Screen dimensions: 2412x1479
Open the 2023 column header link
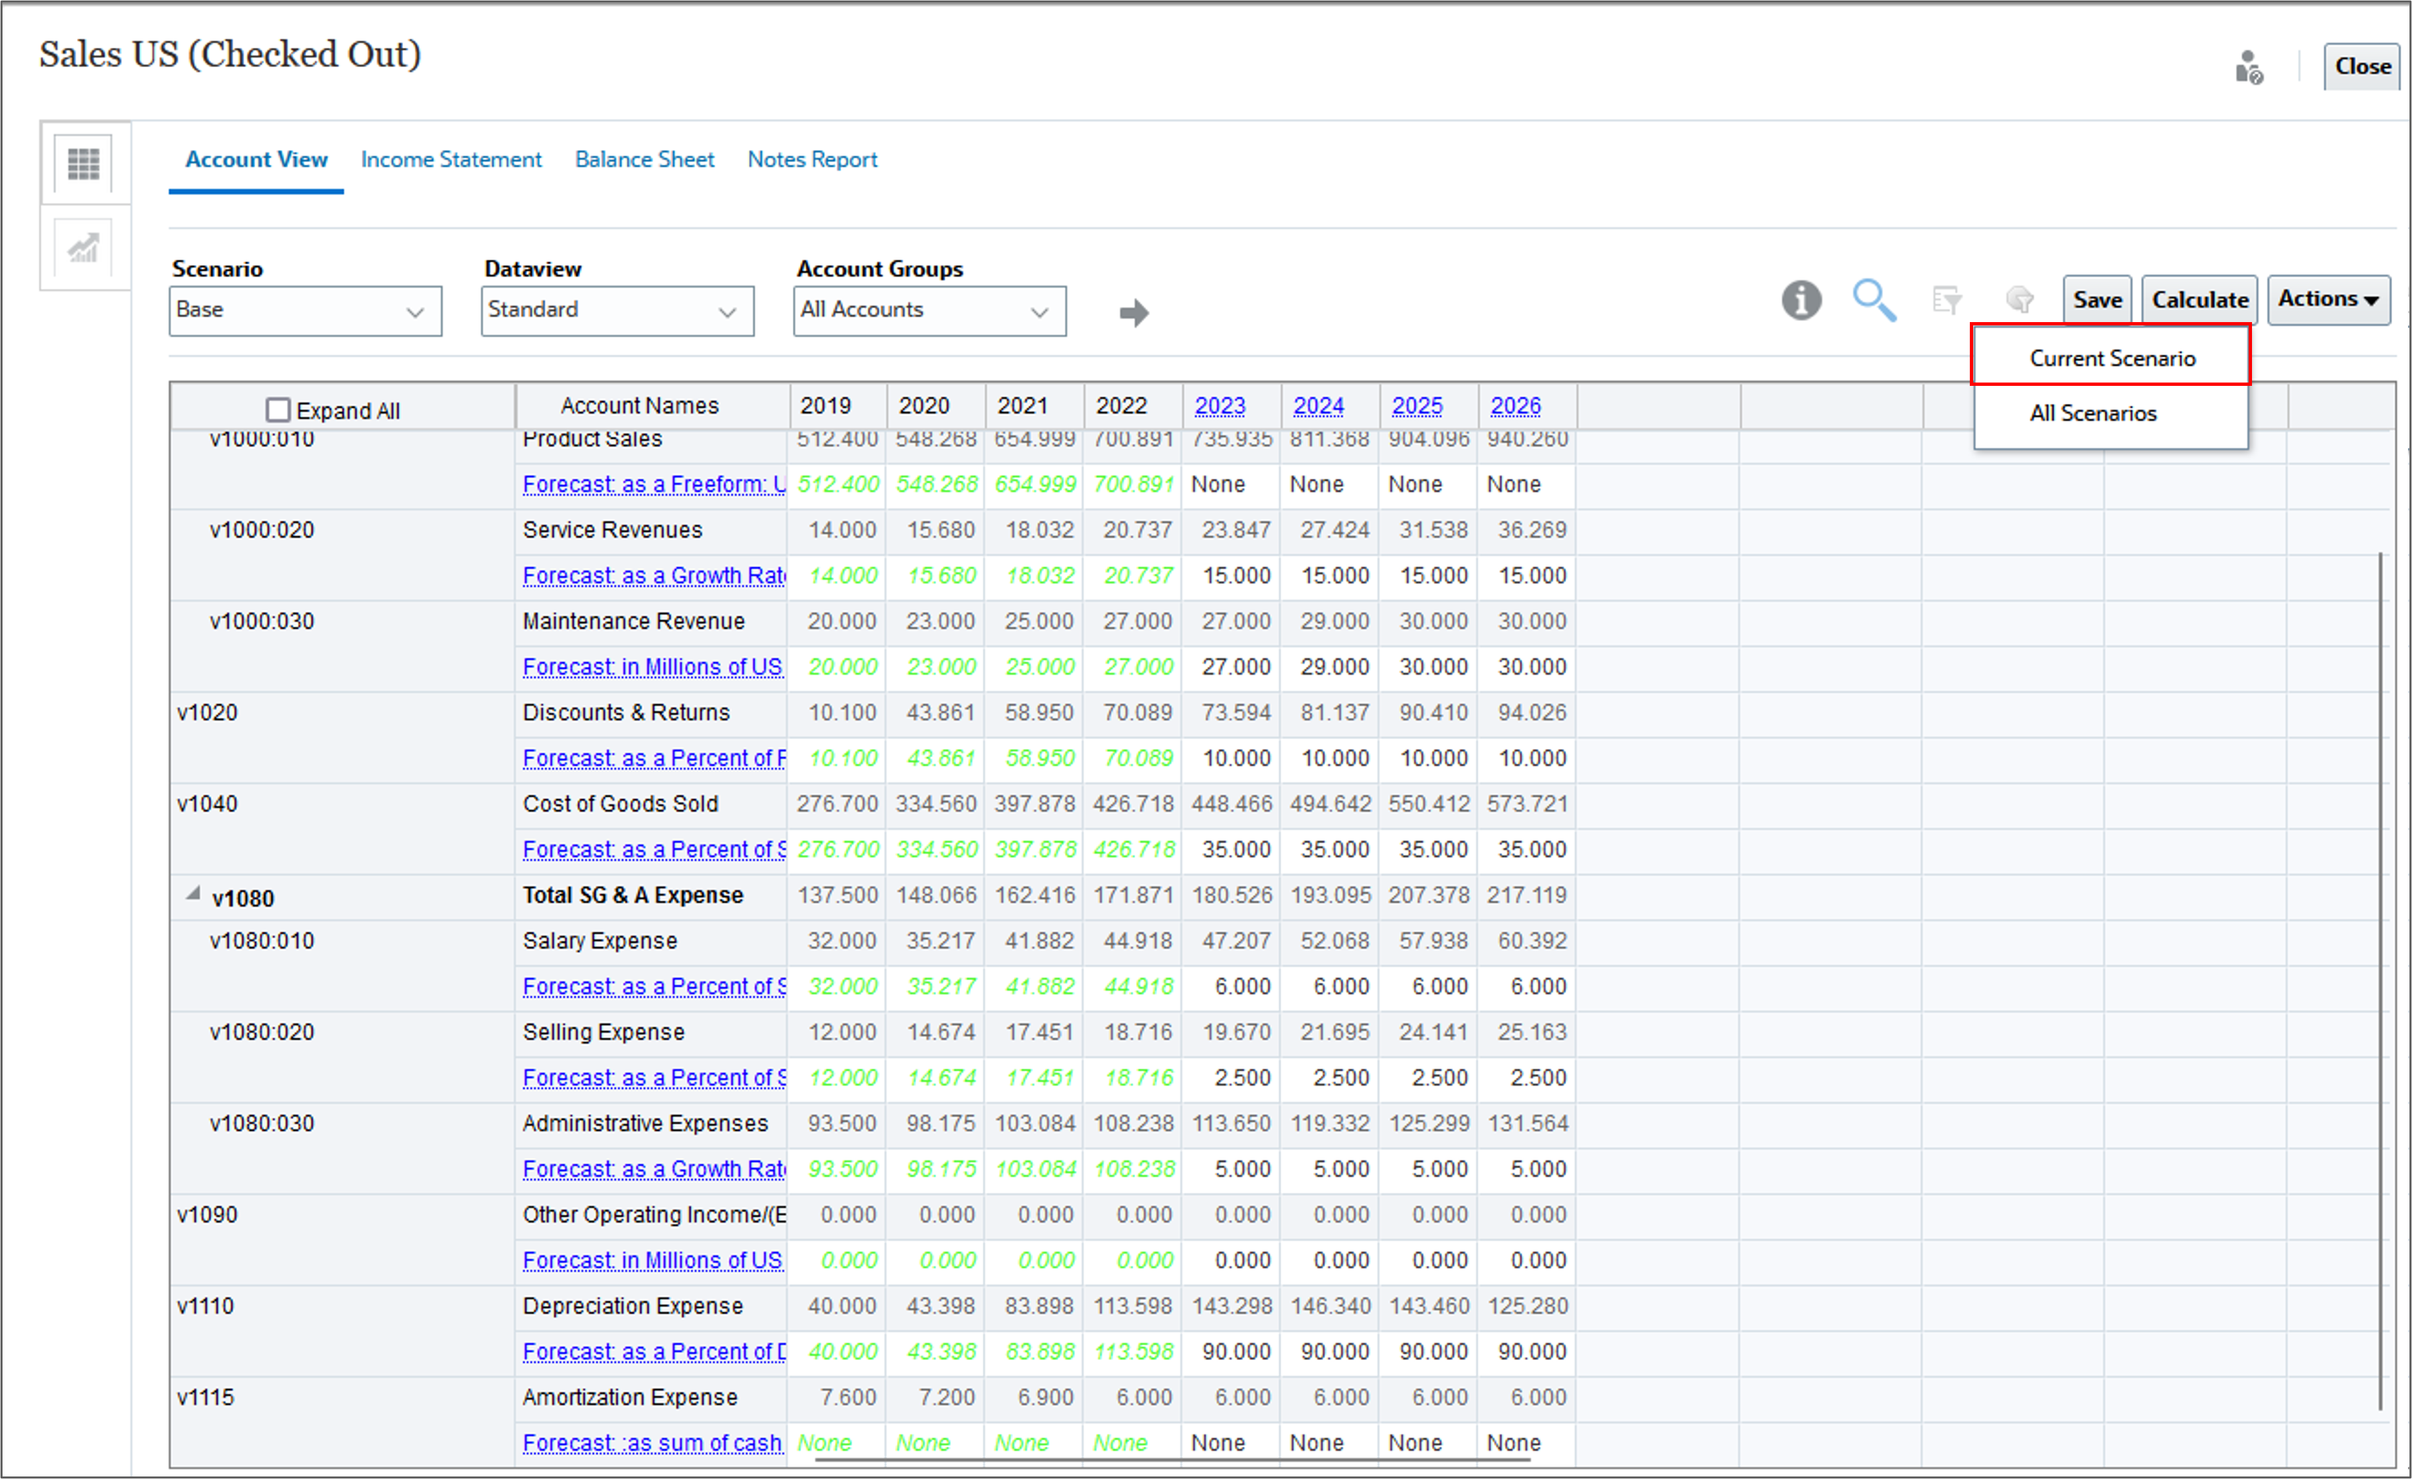(1220, 406)
